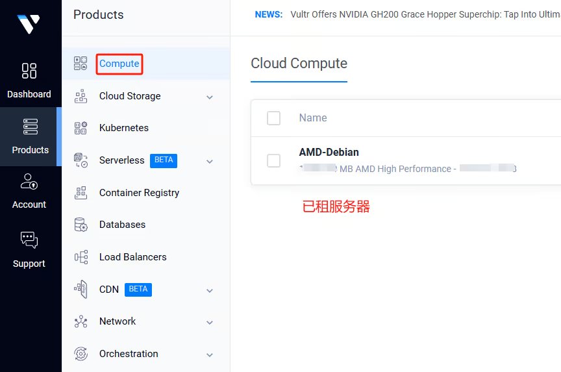Click the Databases cylinder icon
561x372 pixels.
(81, 225)
